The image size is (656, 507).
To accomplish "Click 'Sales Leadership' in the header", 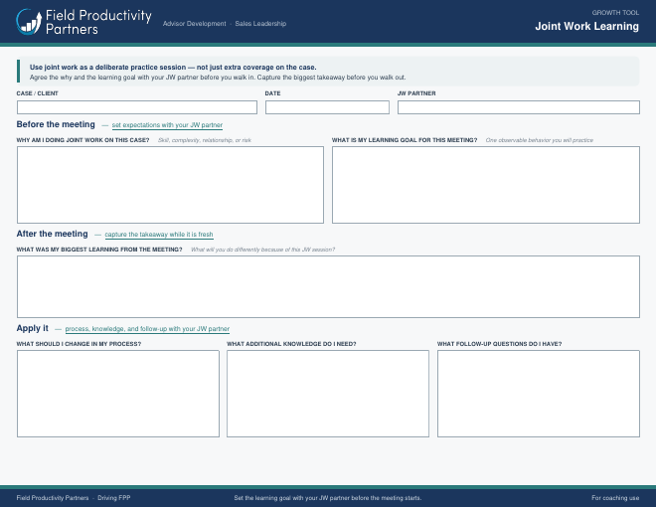I will 260,24.
